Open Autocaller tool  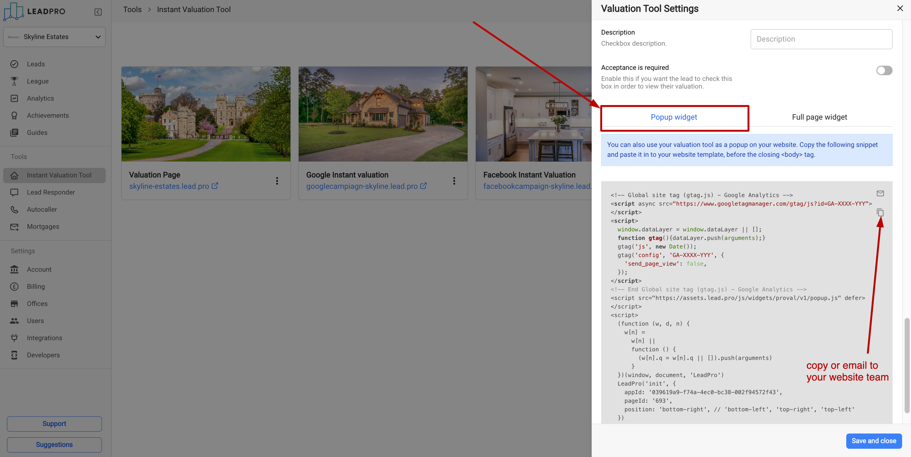point(42,209)
